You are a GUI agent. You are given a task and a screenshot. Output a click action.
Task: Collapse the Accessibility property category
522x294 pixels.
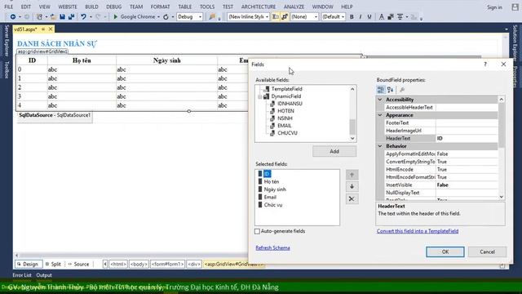coord(380,100)
